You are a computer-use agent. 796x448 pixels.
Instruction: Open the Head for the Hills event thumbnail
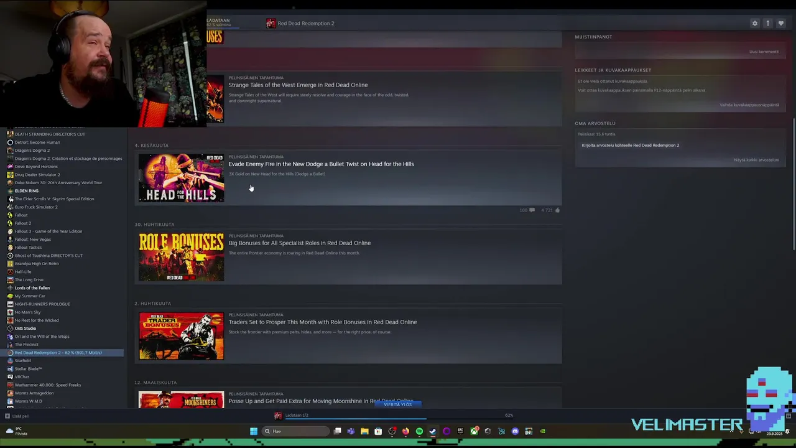click(181, 178)
